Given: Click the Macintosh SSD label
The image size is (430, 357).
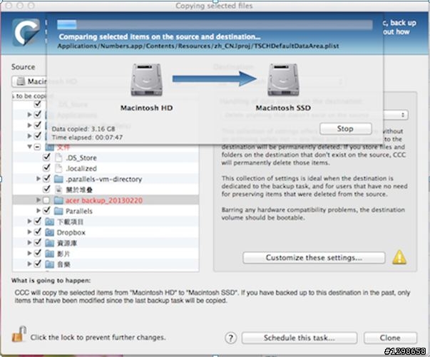Looking at the screenshot, I should tap(283, 108).
